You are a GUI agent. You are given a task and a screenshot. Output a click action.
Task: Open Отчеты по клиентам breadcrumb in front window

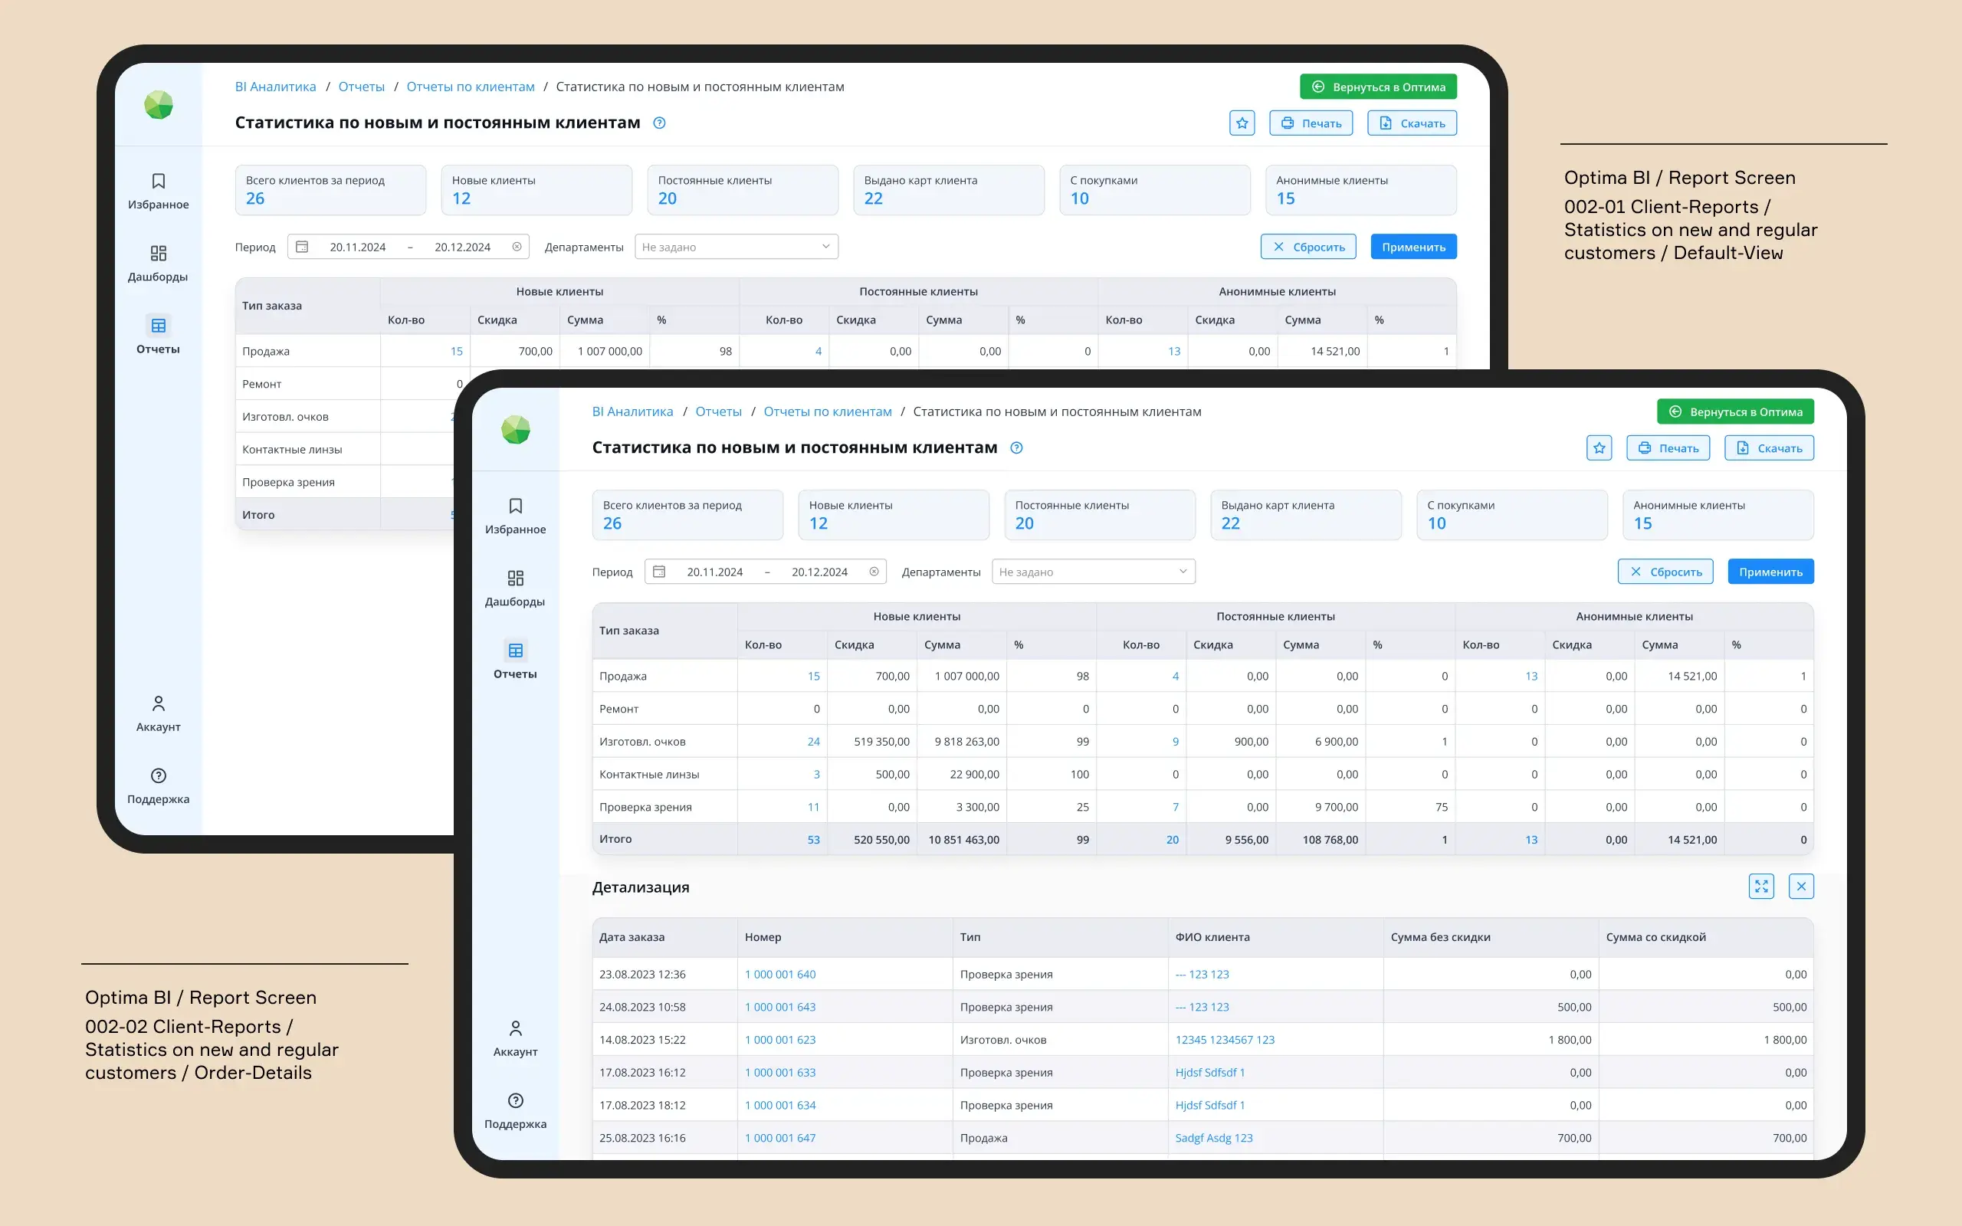828,411
